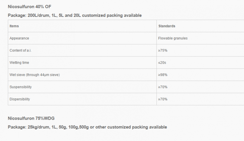The image size is (244, 141).
Task: Click the 'Items' table header cell
Action: point(14,26)
